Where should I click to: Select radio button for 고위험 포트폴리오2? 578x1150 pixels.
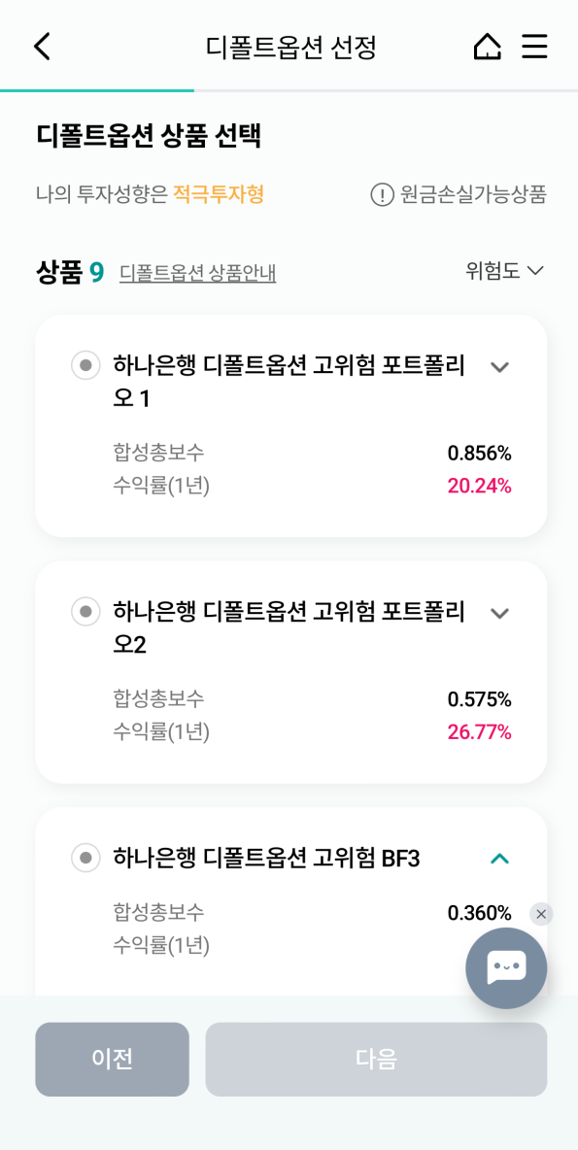[85, 612]
